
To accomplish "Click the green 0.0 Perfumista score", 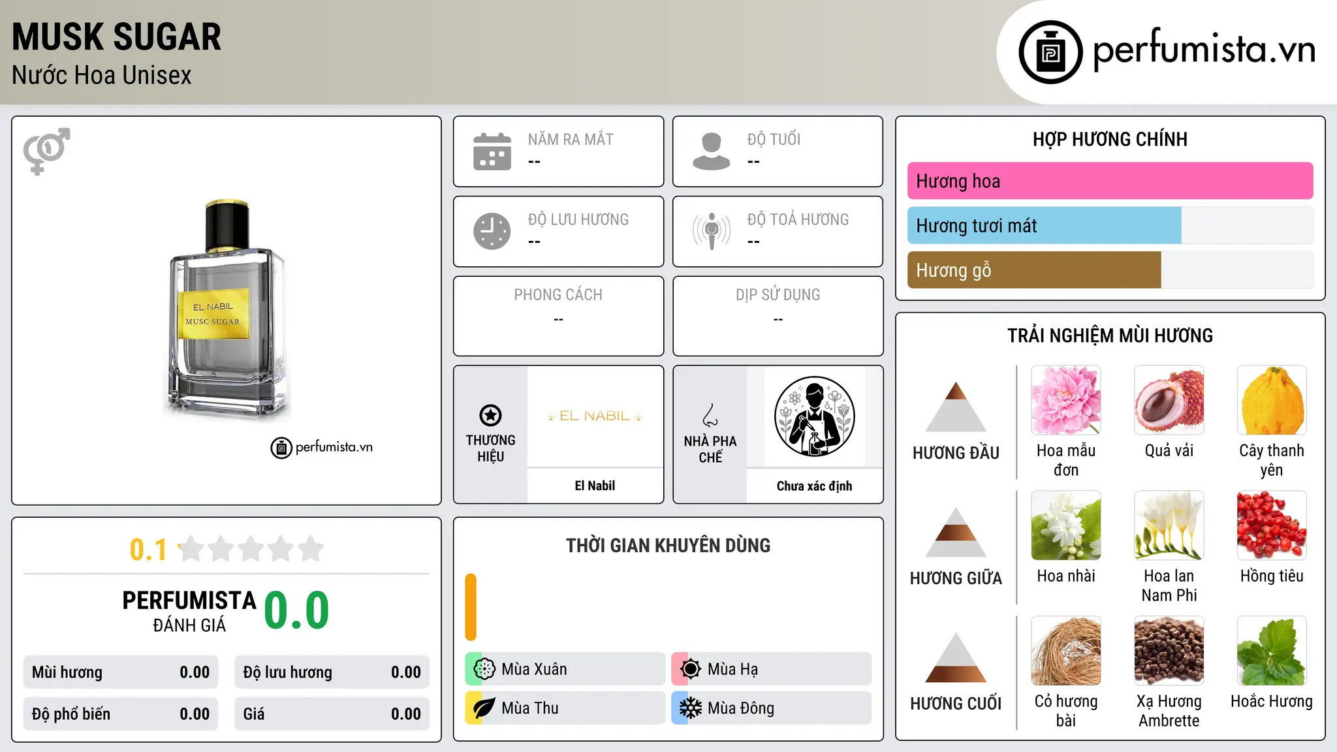I will tap(296, 610).
